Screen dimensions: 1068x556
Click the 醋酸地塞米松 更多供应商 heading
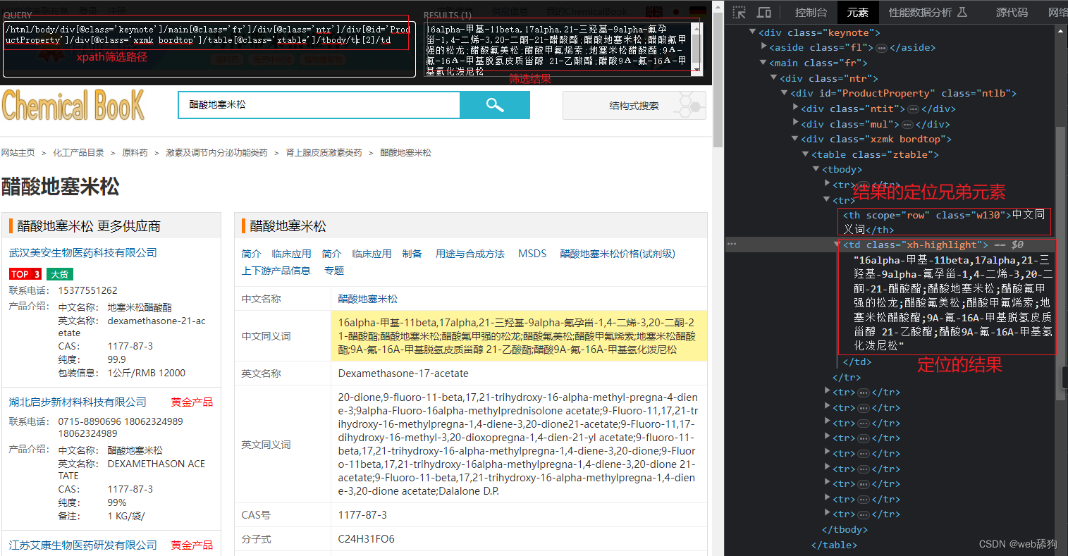tap(89, 226)
